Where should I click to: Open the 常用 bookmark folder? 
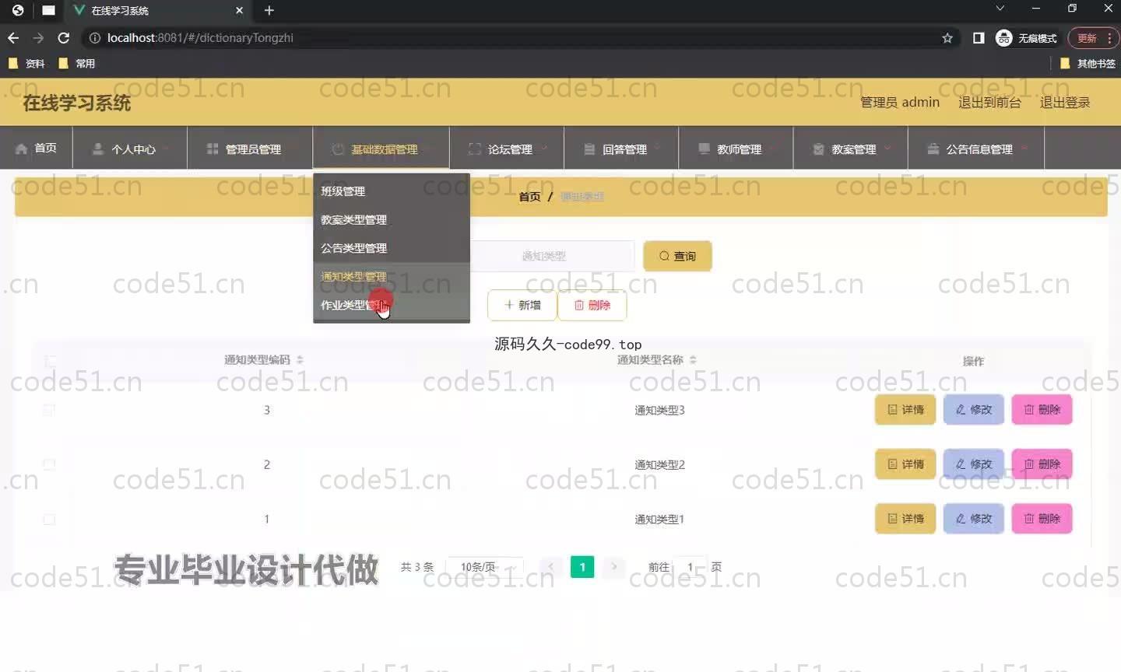click(76, 64)
